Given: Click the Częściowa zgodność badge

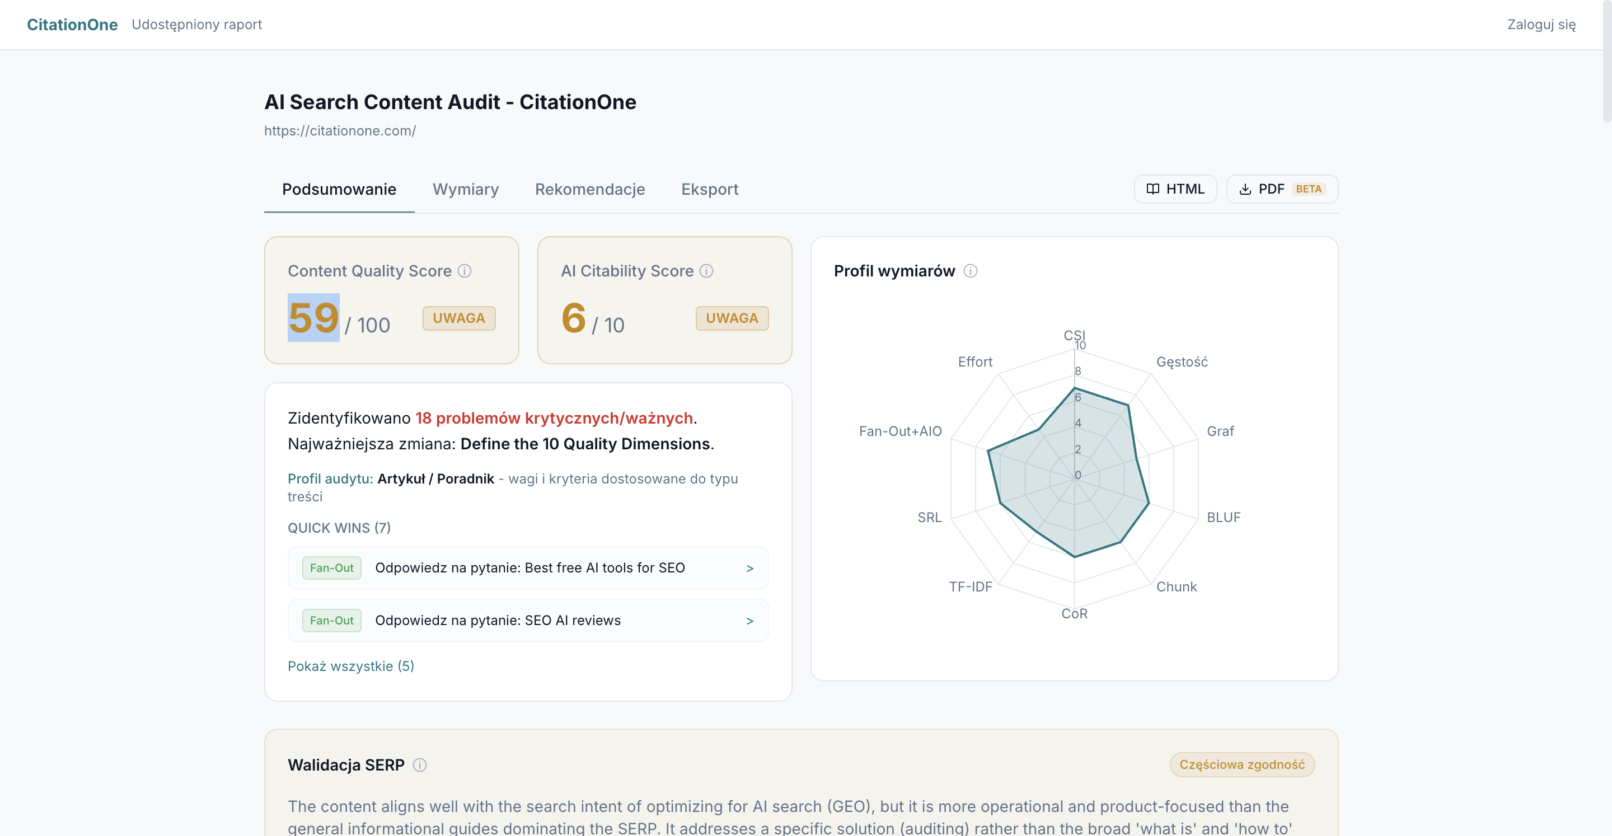Looking at the screenshot, I should tap(1242, 765).
